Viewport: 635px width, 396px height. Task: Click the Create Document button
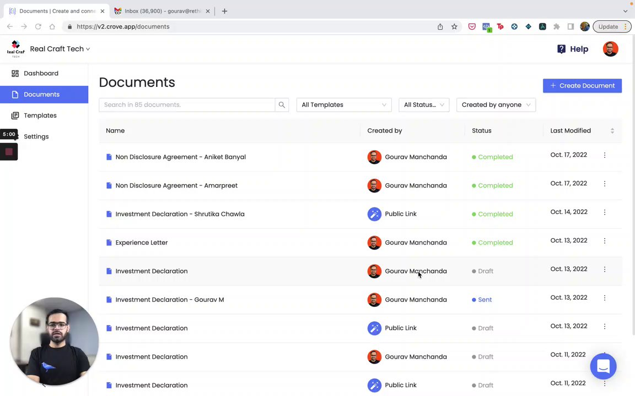(x=582, y=86)
